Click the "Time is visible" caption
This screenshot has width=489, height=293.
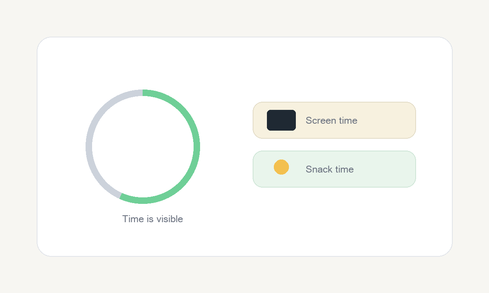[152, 219]
